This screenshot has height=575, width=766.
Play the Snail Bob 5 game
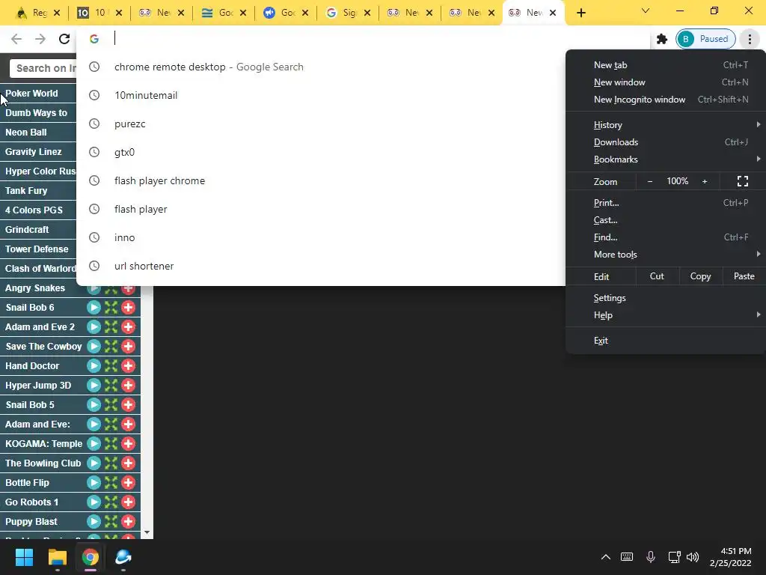(x=94, y=405)
